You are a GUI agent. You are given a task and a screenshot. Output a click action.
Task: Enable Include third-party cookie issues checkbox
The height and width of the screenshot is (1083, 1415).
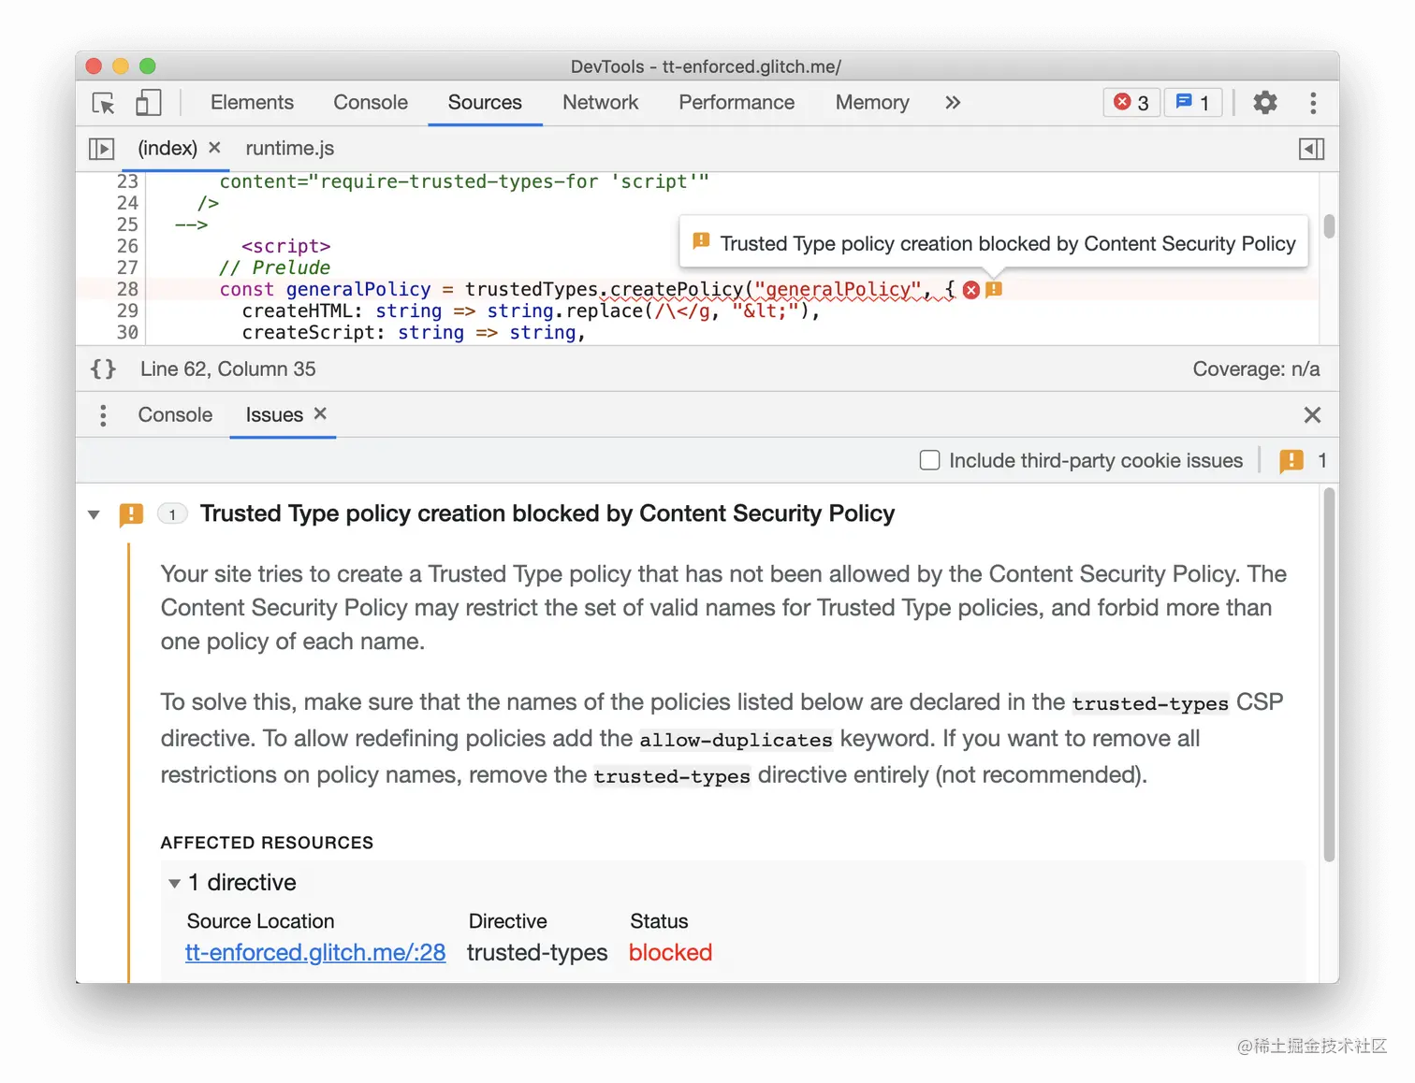(929, 460)
